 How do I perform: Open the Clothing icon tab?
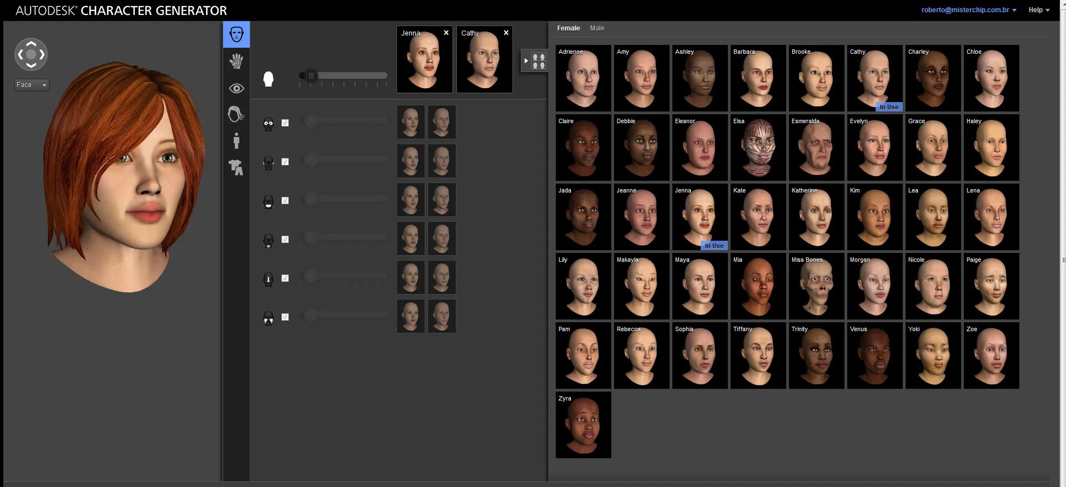click(x=237, y=167)
